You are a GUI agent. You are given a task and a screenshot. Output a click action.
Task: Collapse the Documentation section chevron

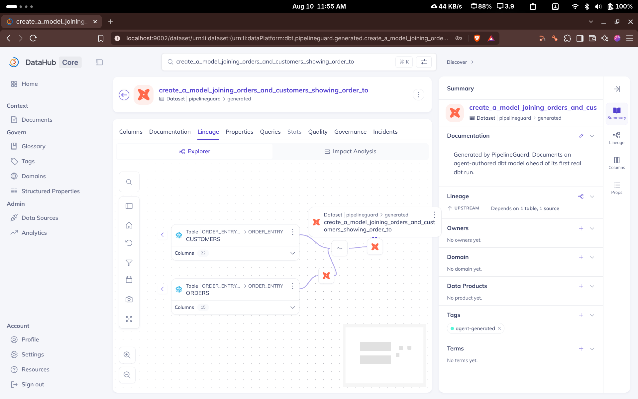(x=592, y=136)
